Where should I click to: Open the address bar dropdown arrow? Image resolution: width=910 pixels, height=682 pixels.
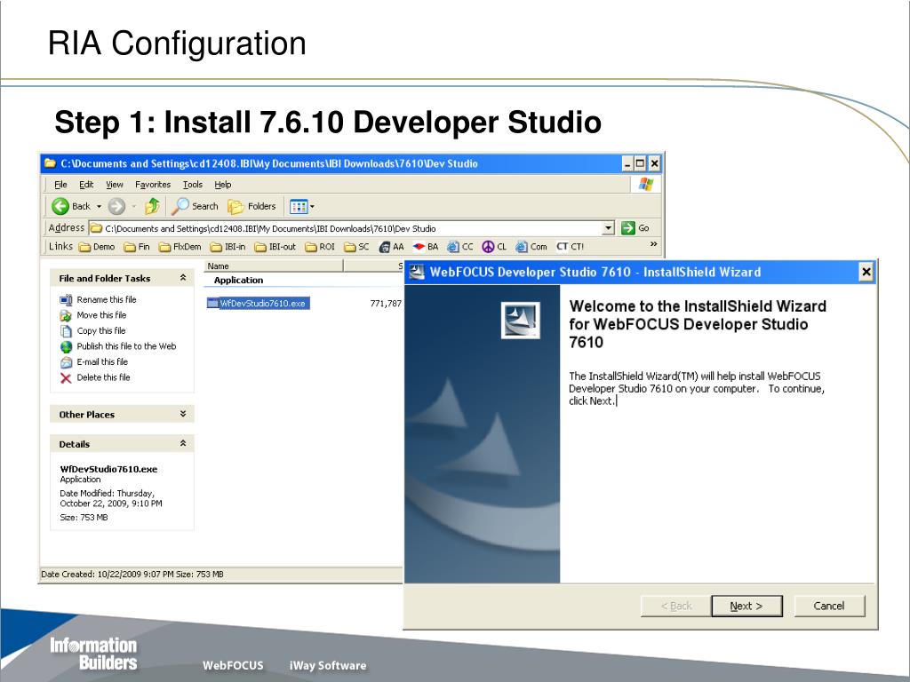pyautogui.click(x=608, y=228)
